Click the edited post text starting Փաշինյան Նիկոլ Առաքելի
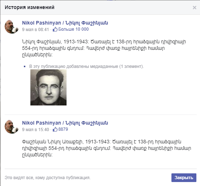 click(106, 148)
